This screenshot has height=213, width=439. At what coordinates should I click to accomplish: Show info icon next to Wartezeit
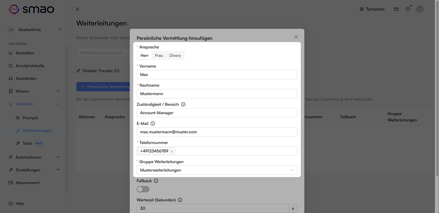180,200
